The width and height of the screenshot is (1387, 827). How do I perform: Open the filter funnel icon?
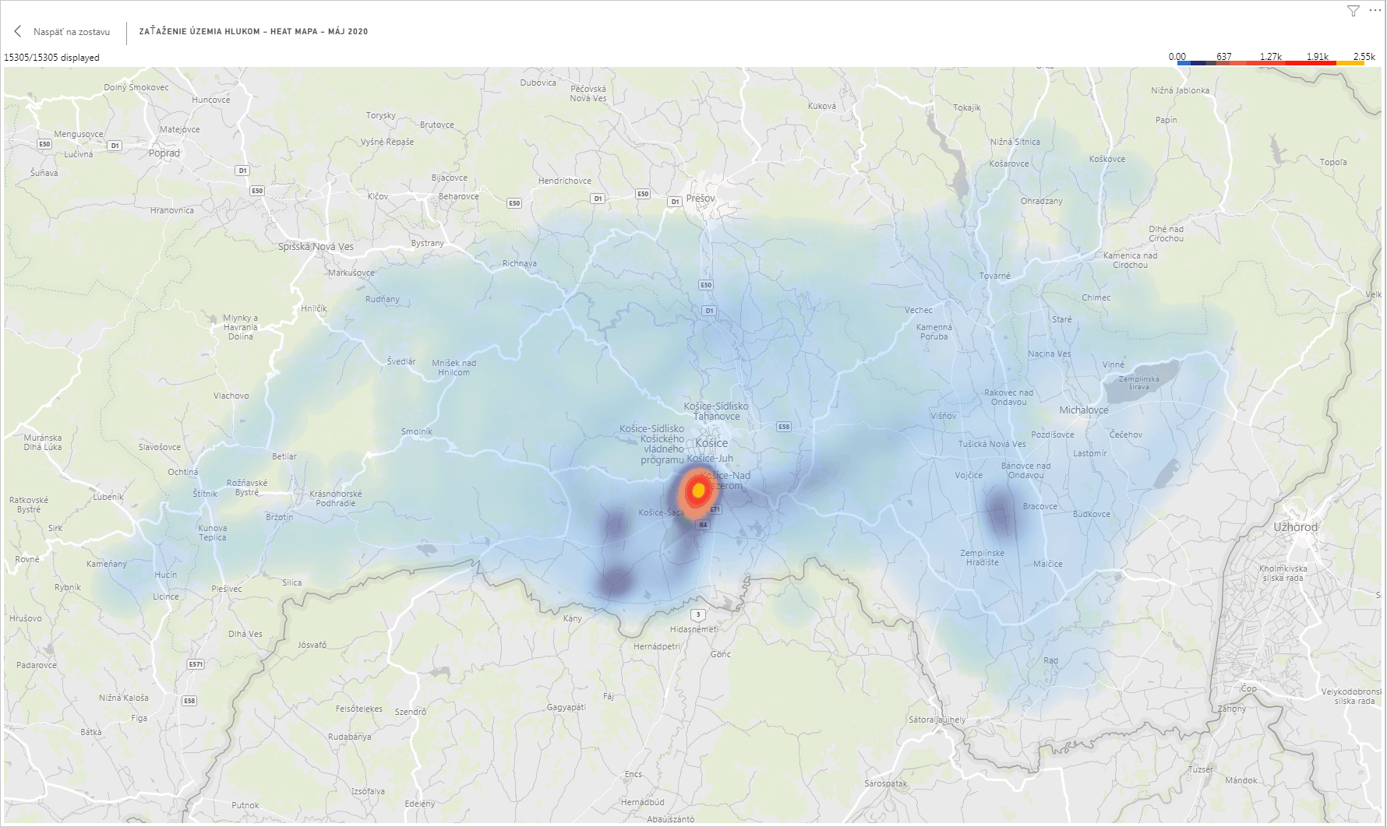pyautogui.click(x=1353, y=11)
